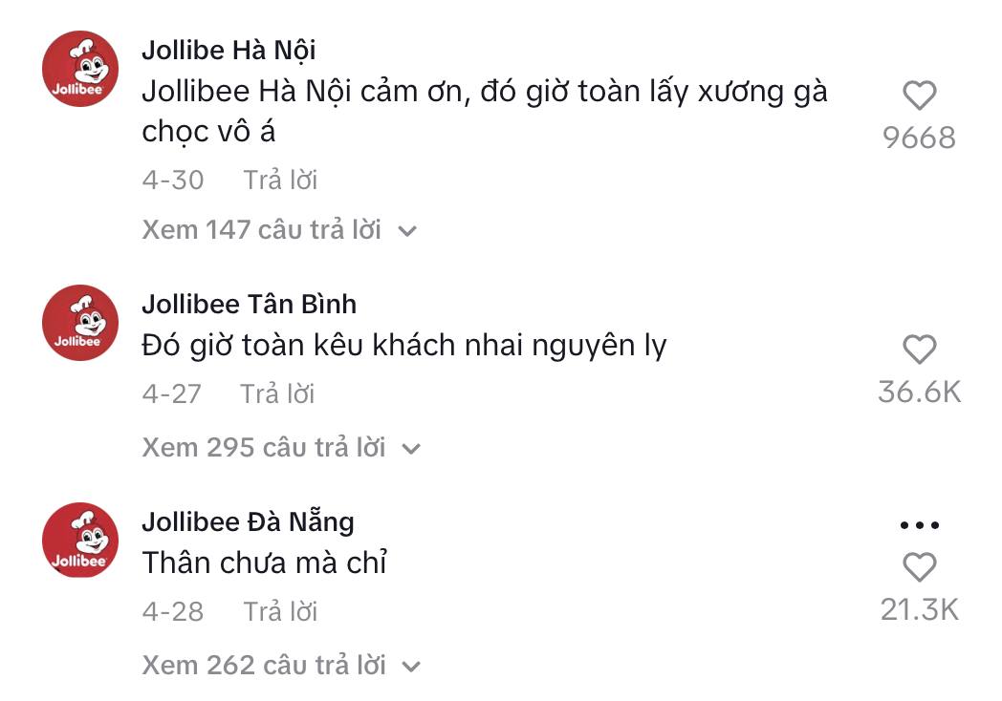Viewport: 1002px width, 701px height.
Task: Expand Xem 147 câu trả lời
Action: (279, 230)
